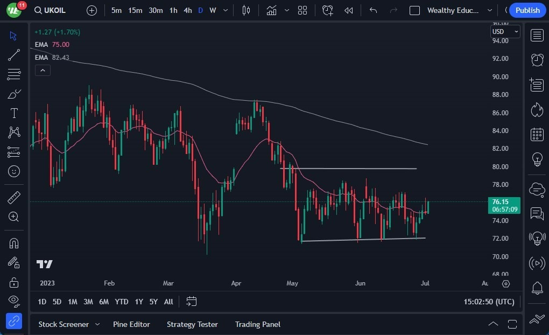Select the Text annotation tool
The image size is (549, 335).
[14, 113]
